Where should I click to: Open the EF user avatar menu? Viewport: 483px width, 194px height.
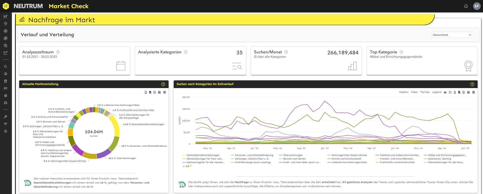point(477,6)
